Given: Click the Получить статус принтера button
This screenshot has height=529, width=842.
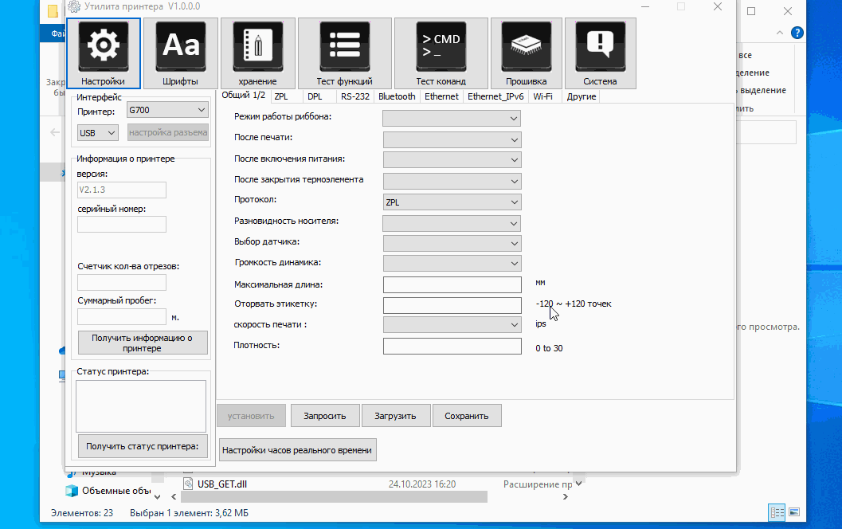Looking at the screenshot, I should (x=143, y=446).
